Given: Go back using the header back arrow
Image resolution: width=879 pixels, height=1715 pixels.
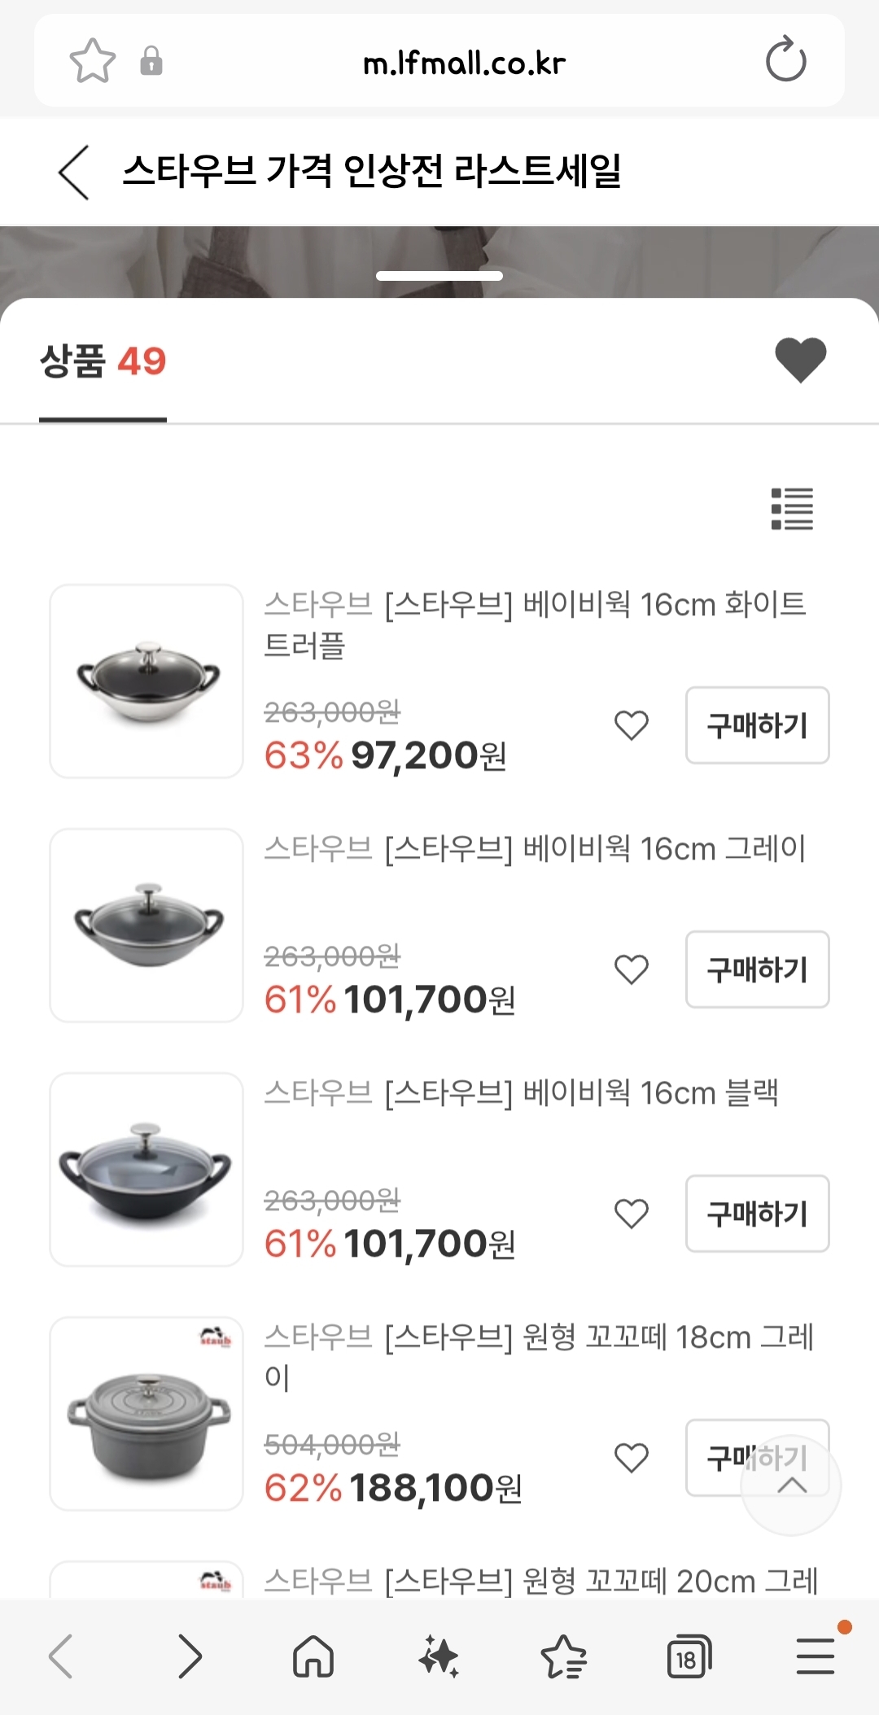Looking at the screenshot, I should [x=74, y=173].
